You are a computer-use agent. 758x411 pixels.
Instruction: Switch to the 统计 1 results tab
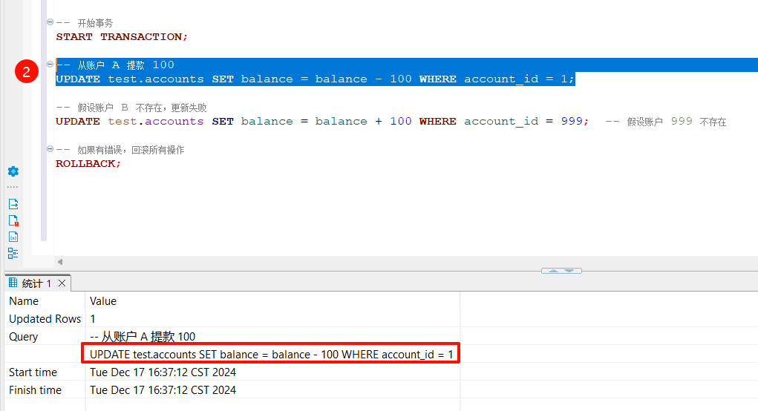(36, 283)
